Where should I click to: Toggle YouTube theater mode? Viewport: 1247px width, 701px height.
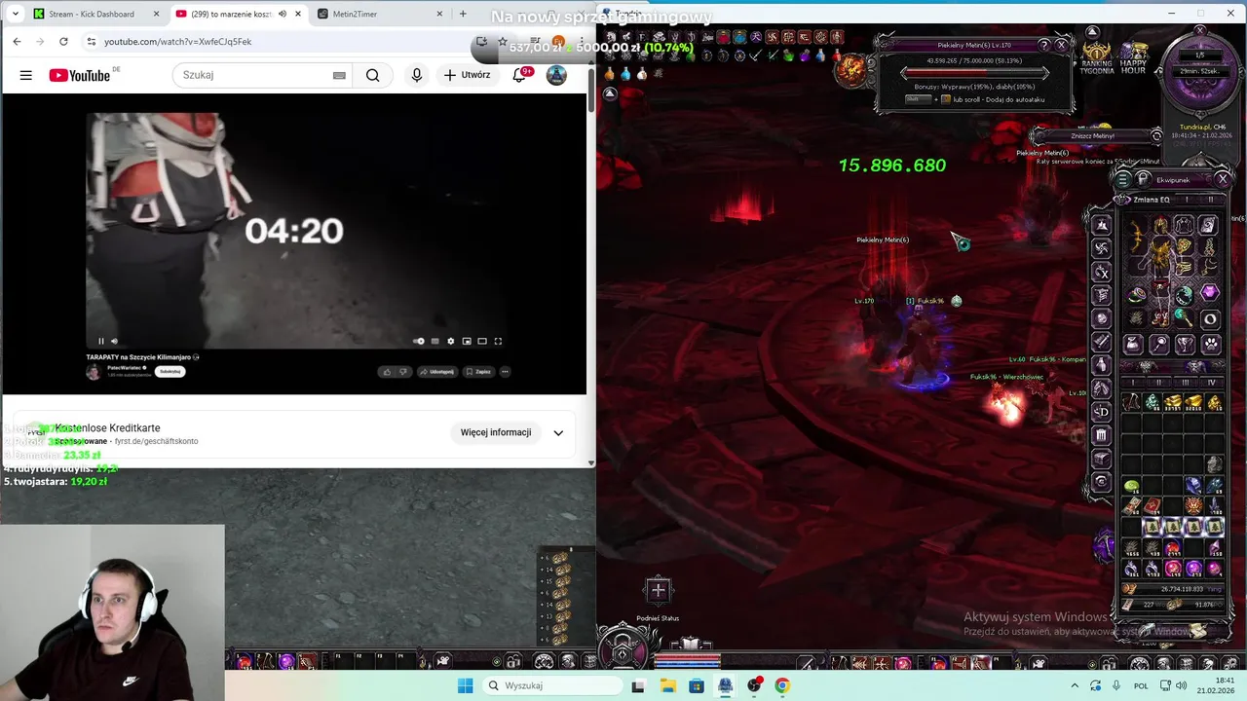click(x=482, y=341)
